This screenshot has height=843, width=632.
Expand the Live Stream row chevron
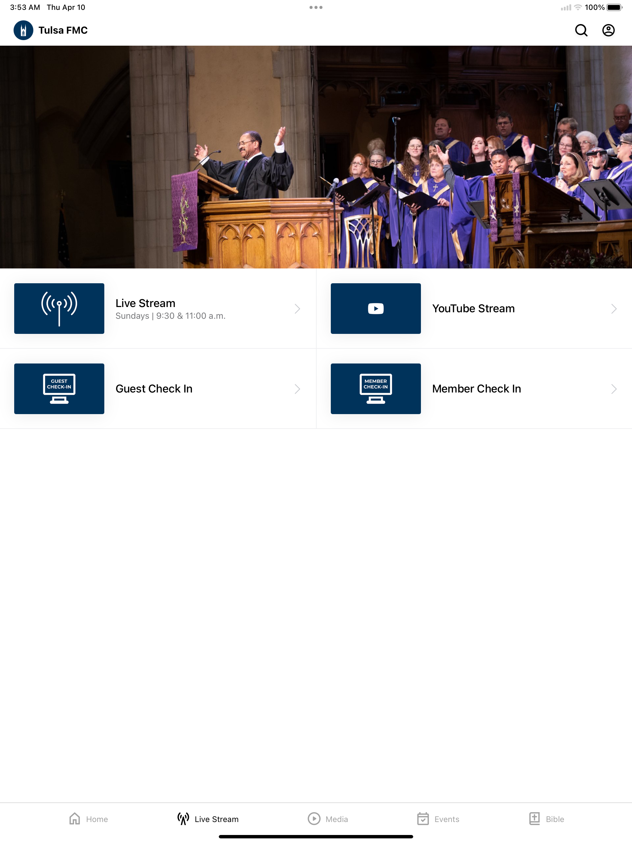click(297, 309)
